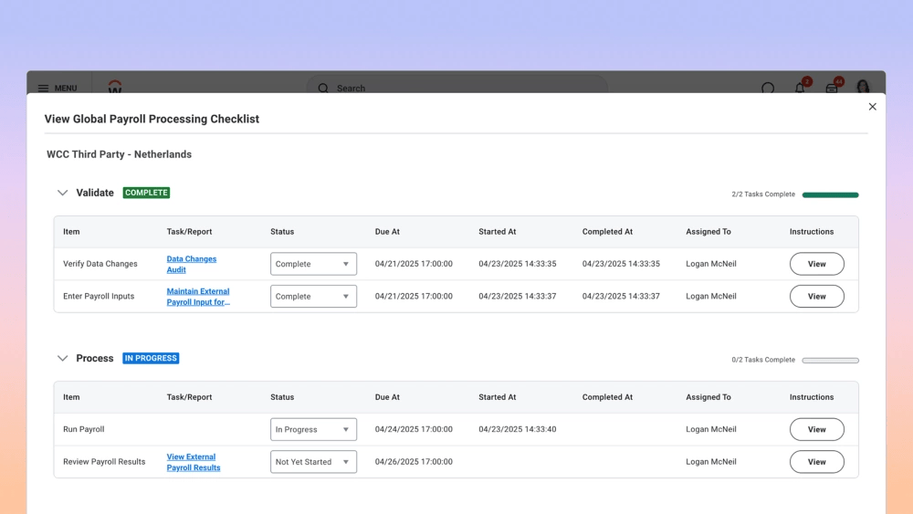Open the chat assistant bubble icon
This screenshot has height=514, width=913.
(x=768, y=88)
